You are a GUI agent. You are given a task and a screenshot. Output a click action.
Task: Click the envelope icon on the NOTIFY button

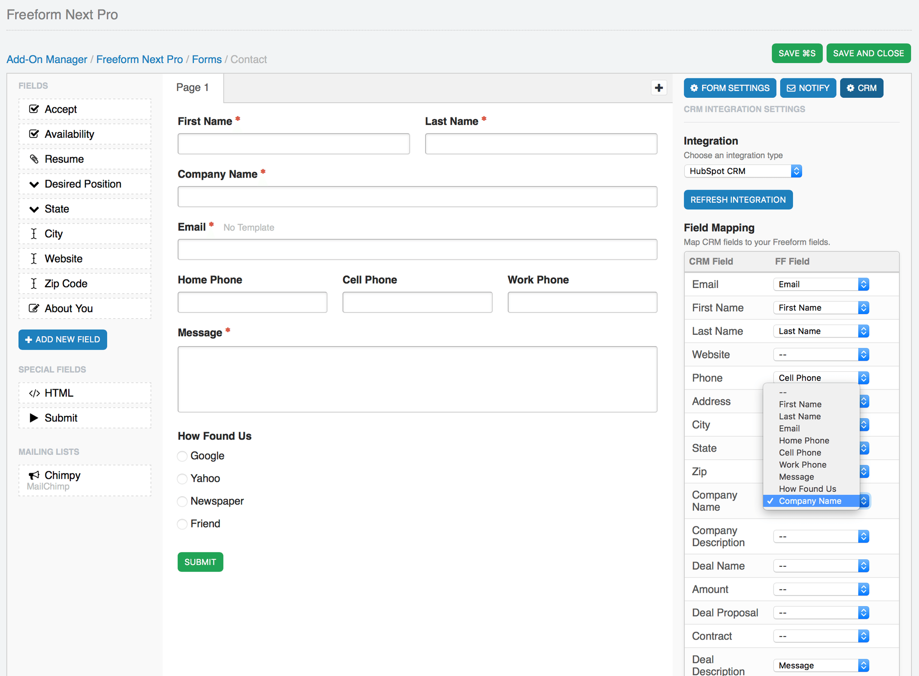791,88
